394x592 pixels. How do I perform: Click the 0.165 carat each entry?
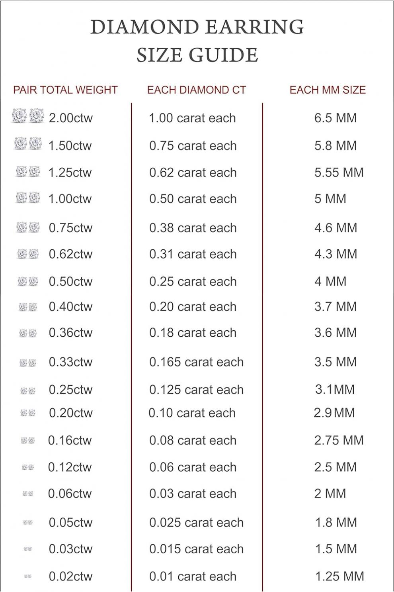click(x=196, y=362)
